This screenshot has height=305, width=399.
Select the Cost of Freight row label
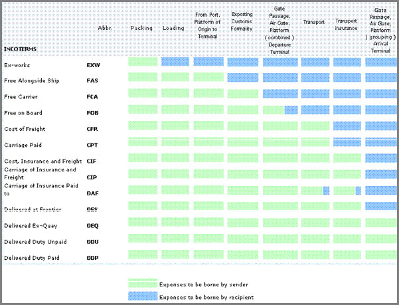coord(25,129)
